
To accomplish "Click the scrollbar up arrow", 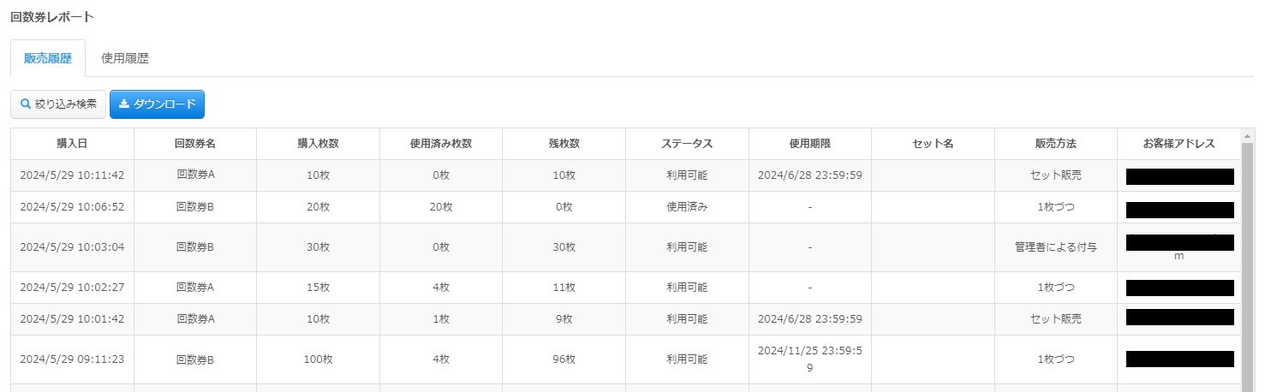I will (x=1248, y=136).
